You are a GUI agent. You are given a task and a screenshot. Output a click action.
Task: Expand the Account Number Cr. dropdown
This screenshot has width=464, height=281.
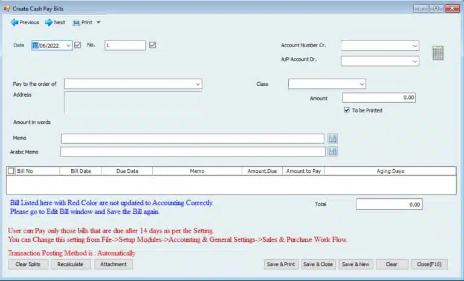tap(415, 46)
